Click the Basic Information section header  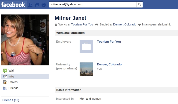pyautogui.click(x=116, y=90)
